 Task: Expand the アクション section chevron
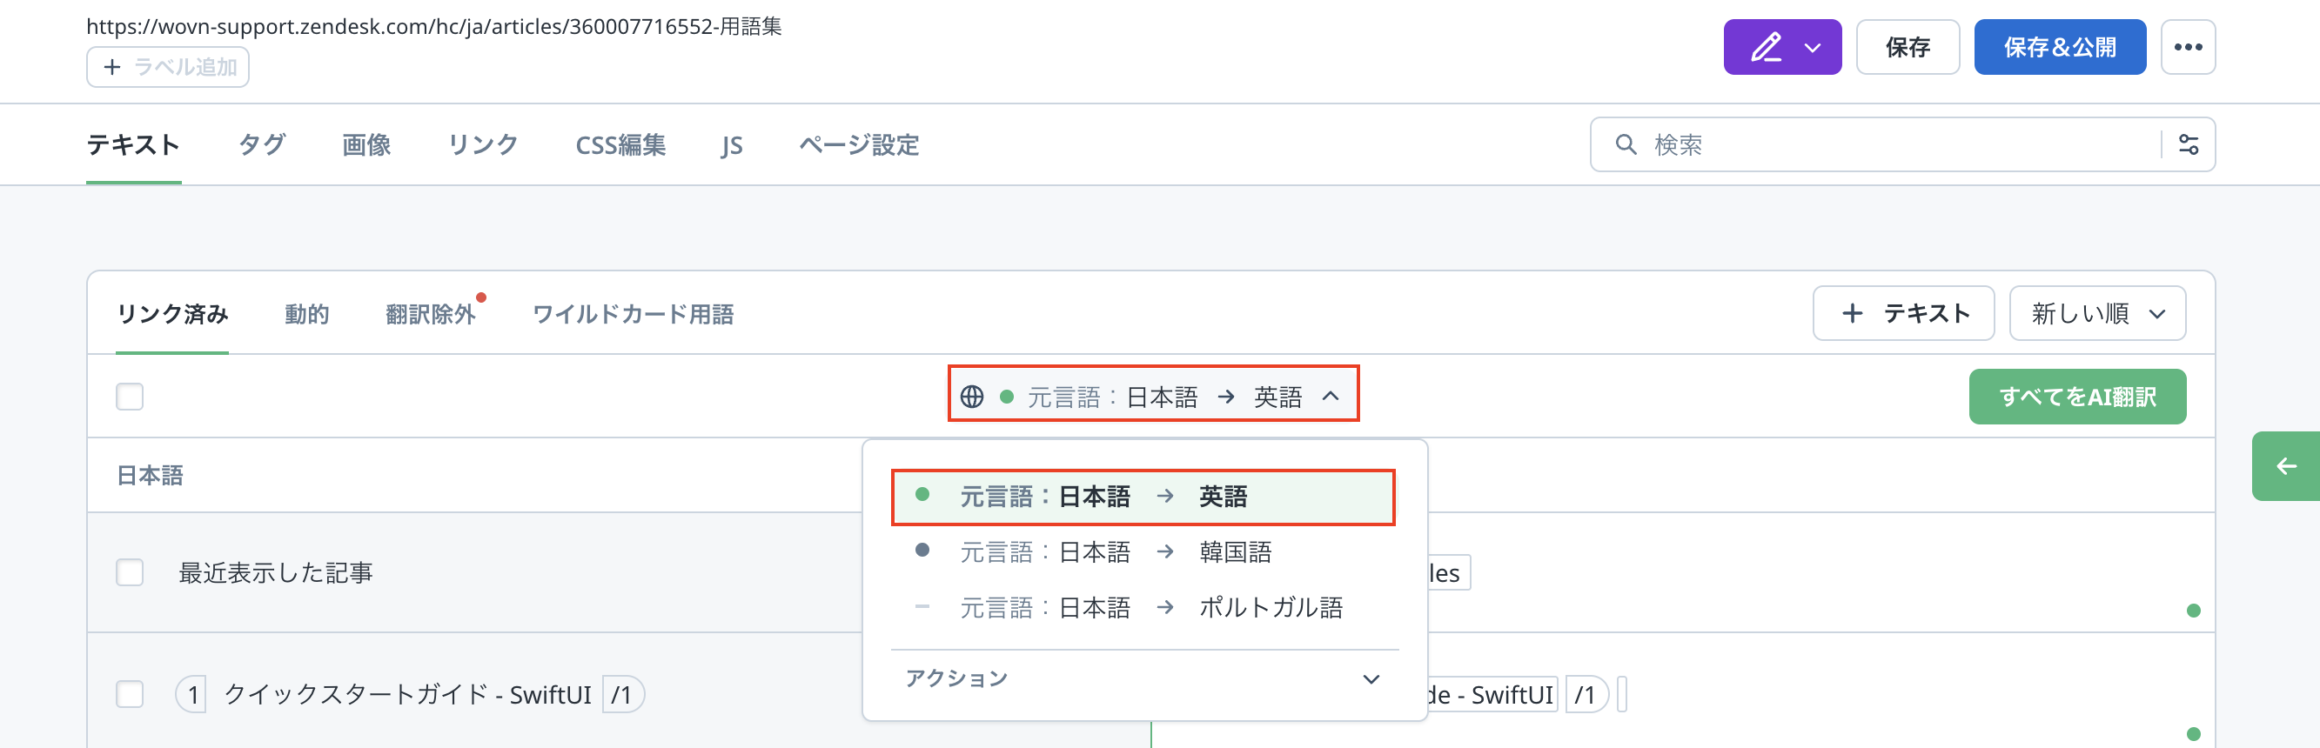1370,678
